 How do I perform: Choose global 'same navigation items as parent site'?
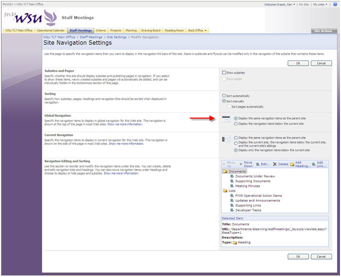click(x=235, y=118)
